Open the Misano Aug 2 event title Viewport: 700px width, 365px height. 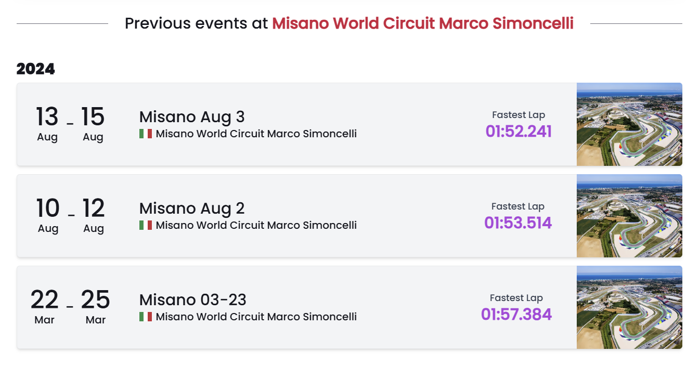(192, 208)
